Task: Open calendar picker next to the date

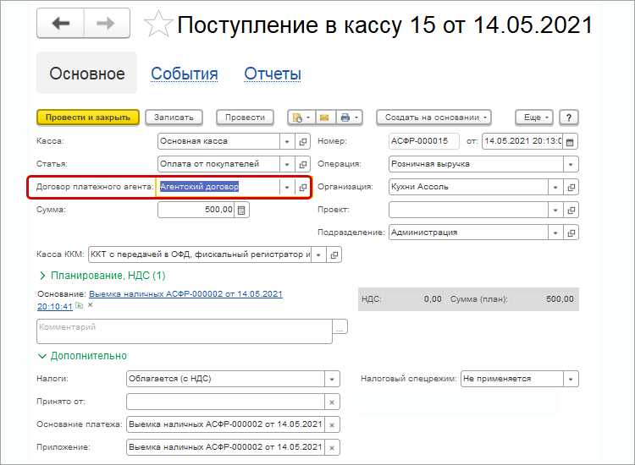Action: 570,141
